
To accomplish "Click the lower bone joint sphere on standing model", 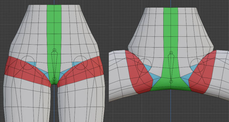I will coord(54,79).
